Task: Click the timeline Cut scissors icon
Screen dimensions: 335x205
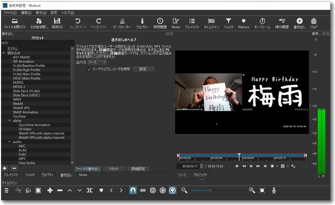Action: click(19, 190)
